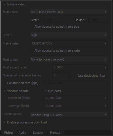Click the Frame rate label text
Viewport: 113px width, 136px height.
click(x=11, y=43)
